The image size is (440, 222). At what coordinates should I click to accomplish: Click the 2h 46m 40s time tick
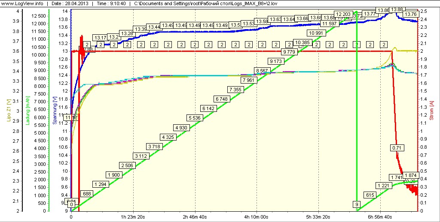195,217
